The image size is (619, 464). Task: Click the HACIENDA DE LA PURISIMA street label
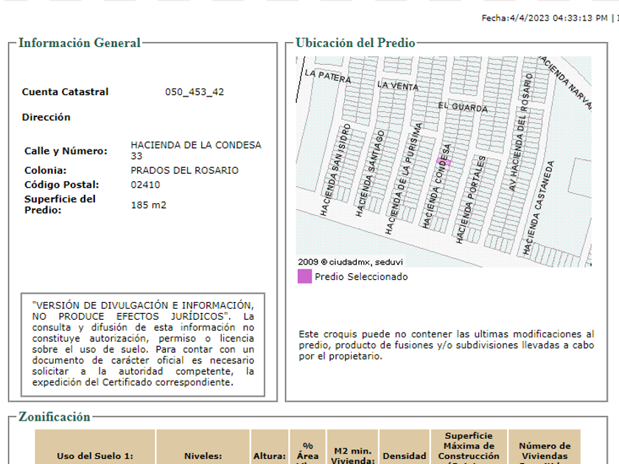point(404,179)
